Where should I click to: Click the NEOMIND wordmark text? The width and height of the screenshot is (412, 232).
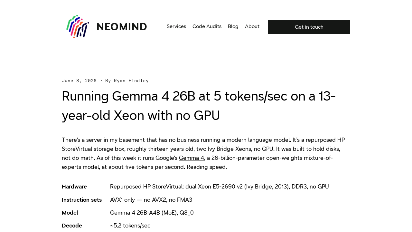tap(122, 27)
